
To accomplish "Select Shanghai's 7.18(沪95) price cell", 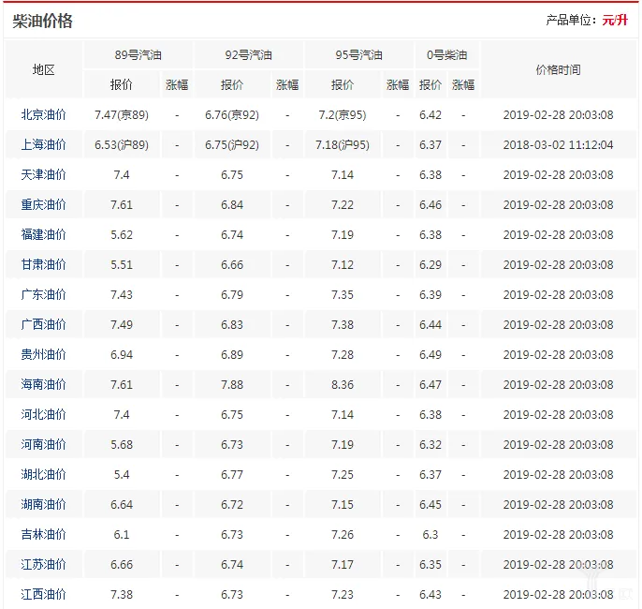I will [343, 144].
